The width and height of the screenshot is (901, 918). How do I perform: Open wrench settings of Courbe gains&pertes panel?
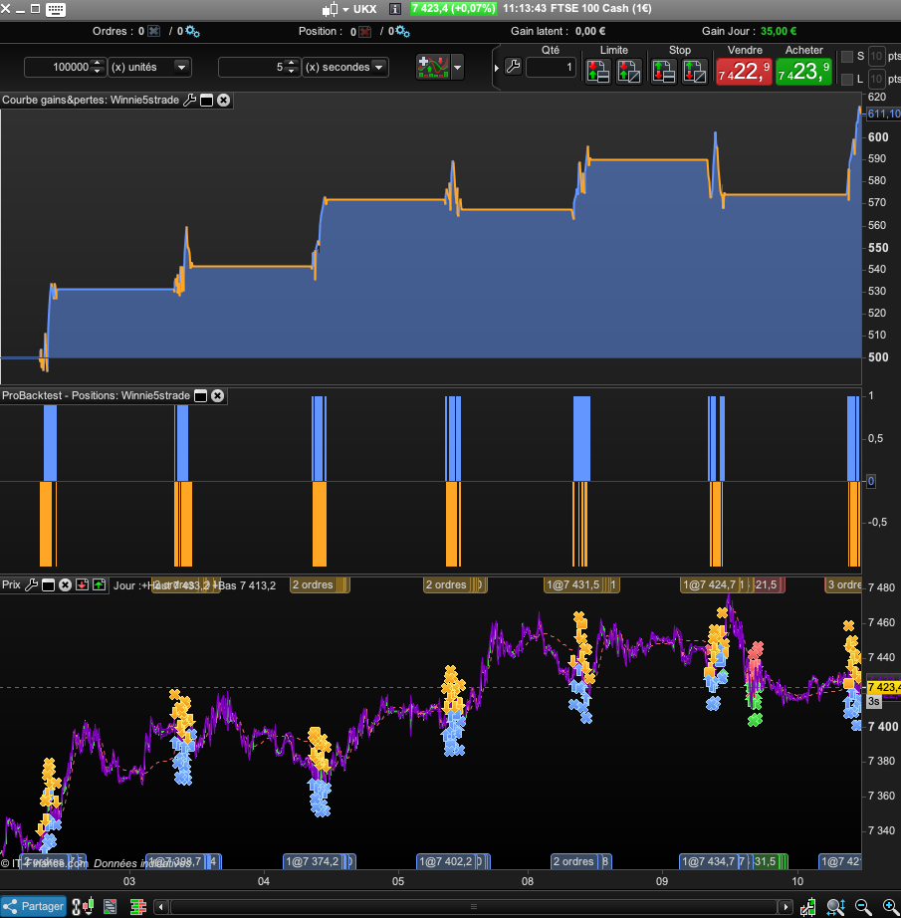(189, 101)
